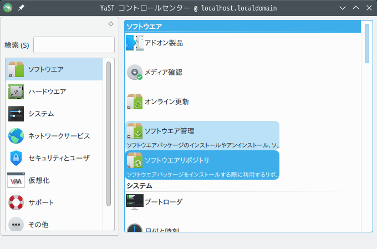Viewport: 377px width, 249px height.
Task: Minimize the YaST window using down chevron
Action: [343, 8]
